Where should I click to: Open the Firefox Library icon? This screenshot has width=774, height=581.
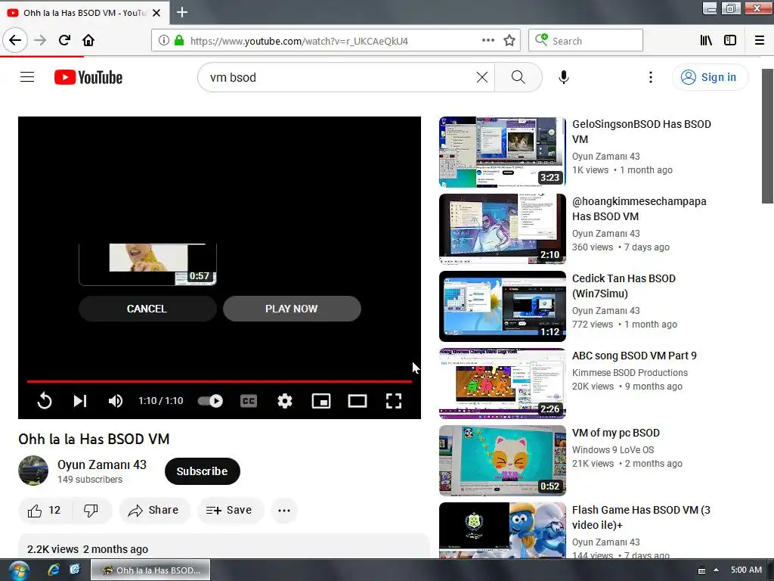[x=706, y=41]
